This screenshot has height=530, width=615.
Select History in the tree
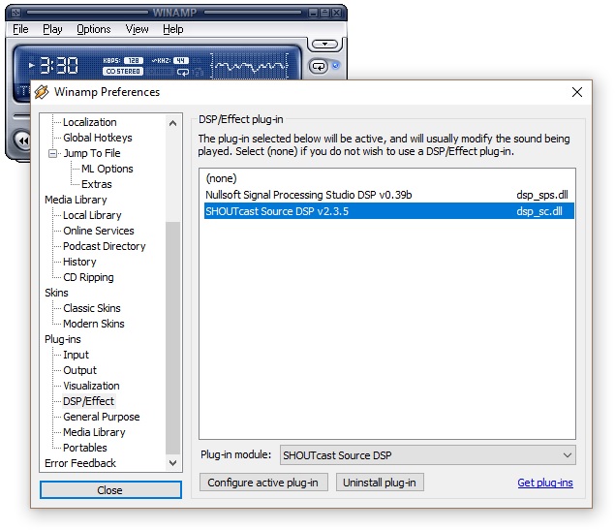pos(79,262)
